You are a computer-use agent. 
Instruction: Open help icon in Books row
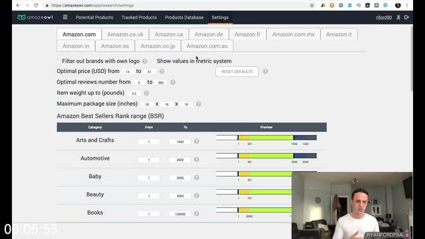(x=197, y=214)
